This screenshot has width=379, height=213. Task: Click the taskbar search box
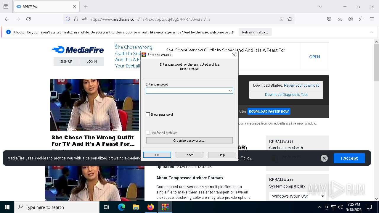coord(57,207)
